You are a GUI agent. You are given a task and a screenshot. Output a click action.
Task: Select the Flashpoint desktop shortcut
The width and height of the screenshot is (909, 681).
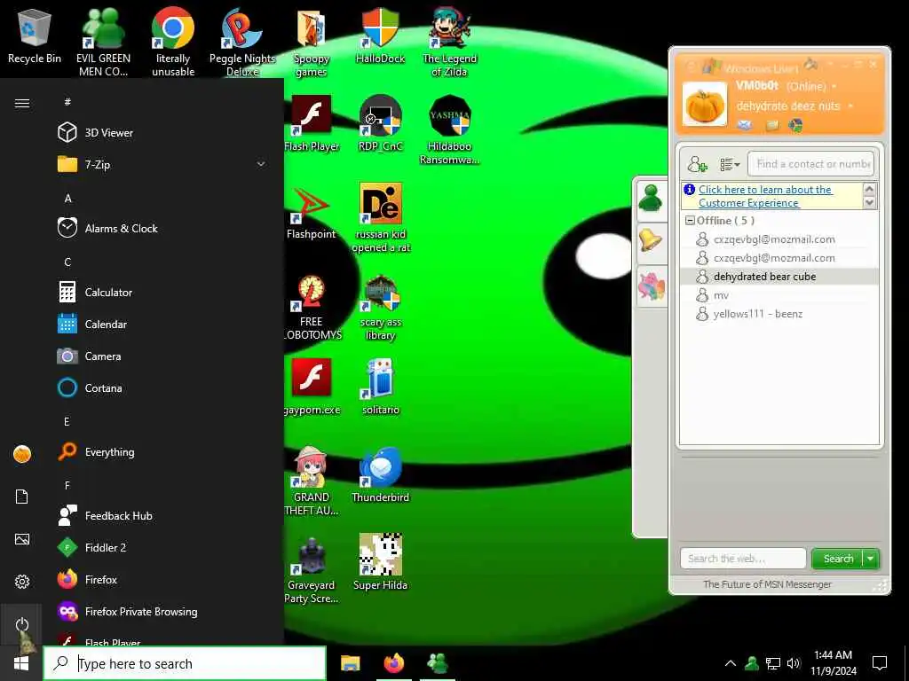coord(312,211)
